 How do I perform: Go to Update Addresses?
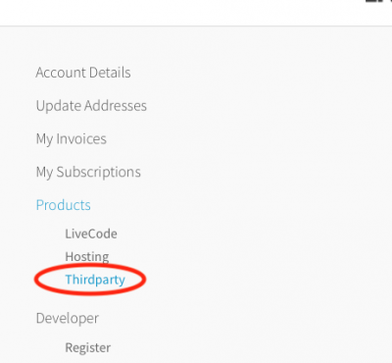click(91, 106)
